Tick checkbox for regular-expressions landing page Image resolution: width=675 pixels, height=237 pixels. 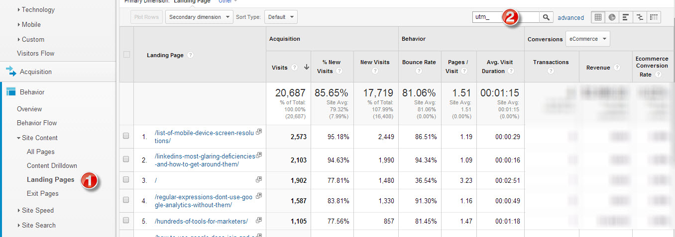pyautogui.click(x=126, y=200)
